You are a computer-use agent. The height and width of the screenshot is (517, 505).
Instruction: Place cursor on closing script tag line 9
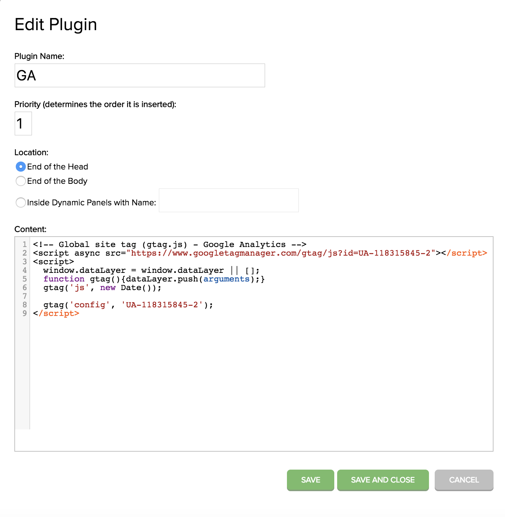tap(56, 313)
